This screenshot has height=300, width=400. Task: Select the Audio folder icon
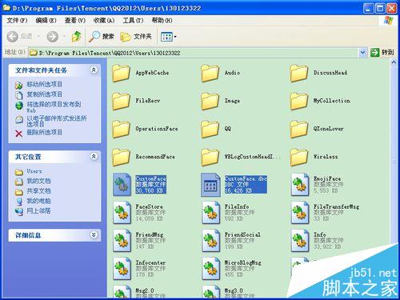pyautogui.click(x=210, y=73)
